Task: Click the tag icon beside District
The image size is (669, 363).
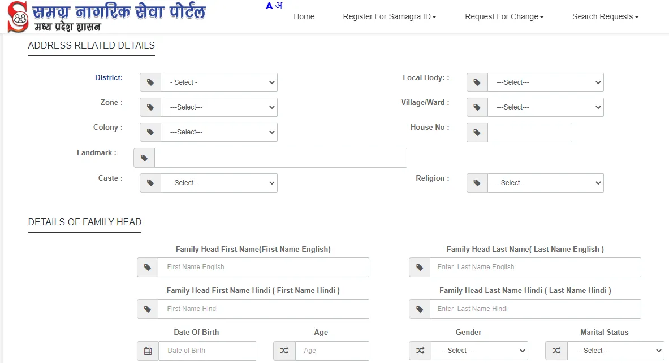Action: pos(150,82)
